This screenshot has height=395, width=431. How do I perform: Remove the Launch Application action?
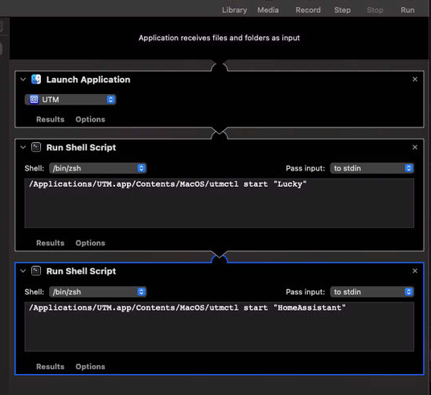[415, 79]
